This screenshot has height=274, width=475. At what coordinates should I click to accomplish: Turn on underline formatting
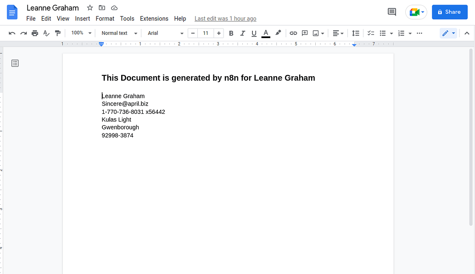coord(254,33)
